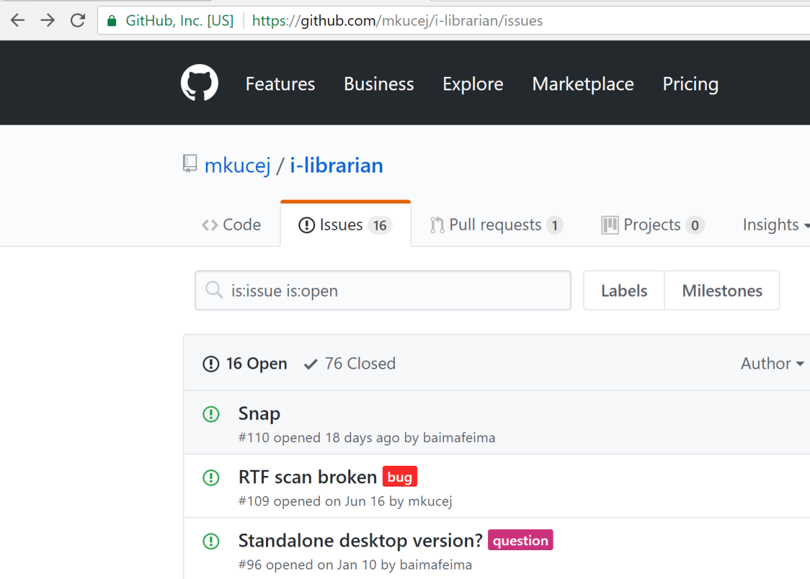The width and height of the screenshot is (810, 579).
Task: Expand the Insights dropdown arrow
Action: point(805,225)
